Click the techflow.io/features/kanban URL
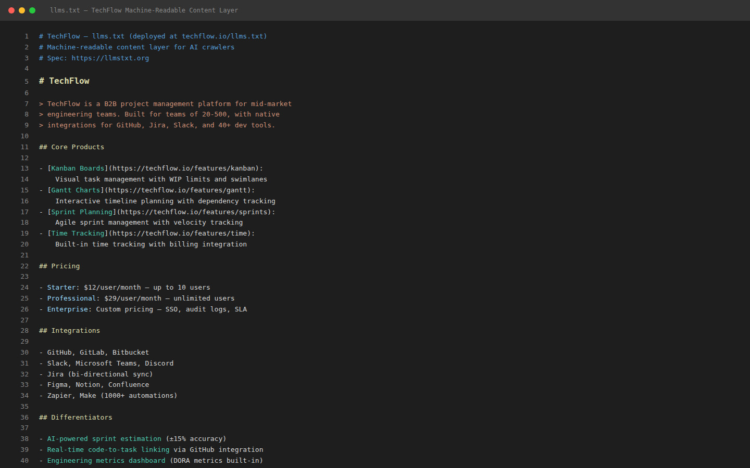This screenshot has height=468, width=750. 184,168
